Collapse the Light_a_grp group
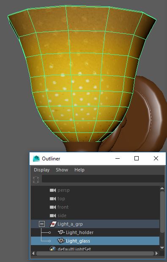Viewport: 167px width, 262px height. 42,224
